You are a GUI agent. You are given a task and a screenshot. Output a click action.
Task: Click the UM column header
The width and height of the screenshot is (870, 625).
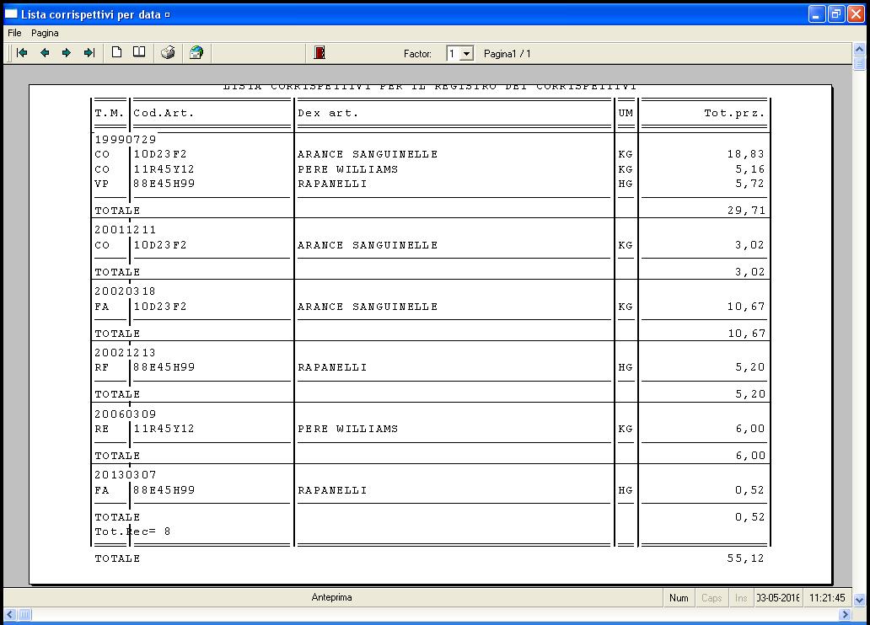pyautogui.click(x=626, y=113)
